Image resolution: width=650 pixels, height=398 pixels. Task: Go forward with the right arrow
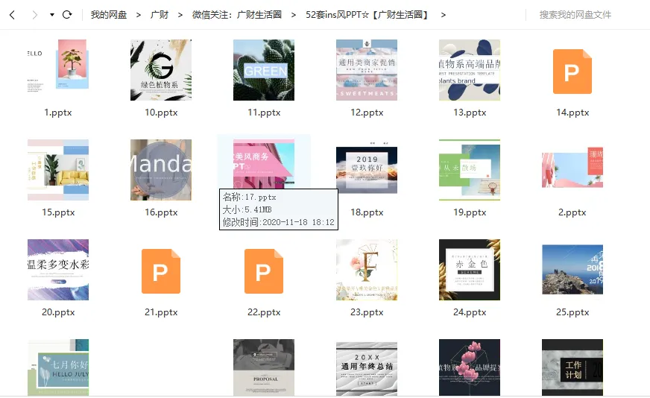click(35, 15)
